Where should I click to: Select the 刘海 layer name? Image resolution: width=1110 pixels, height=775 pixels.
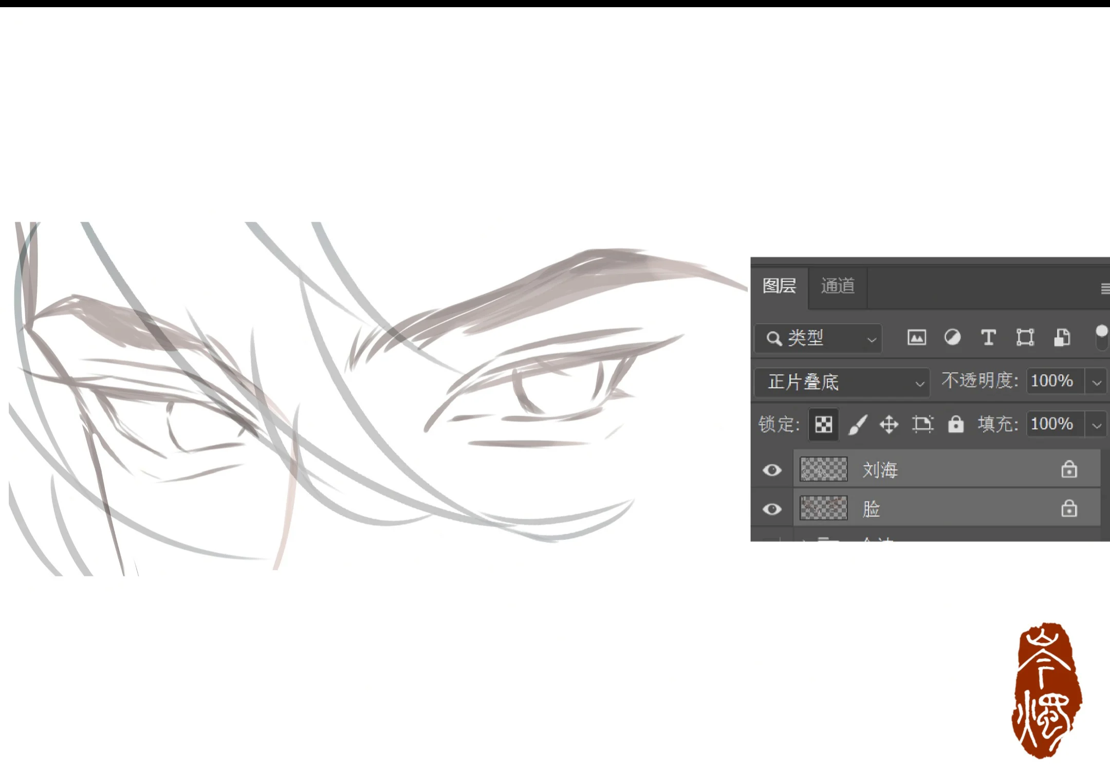(880, 470)
